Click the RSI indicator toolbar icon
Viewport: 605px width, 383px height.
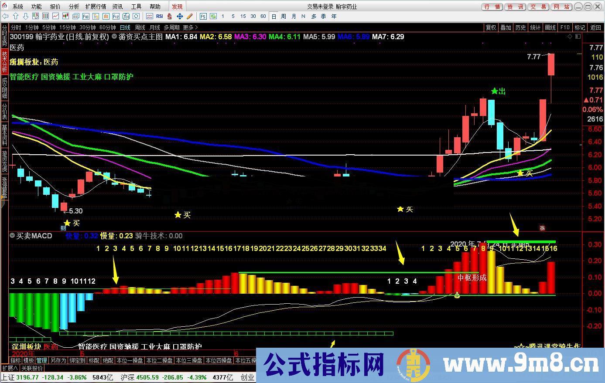click(x=159, y=16)
